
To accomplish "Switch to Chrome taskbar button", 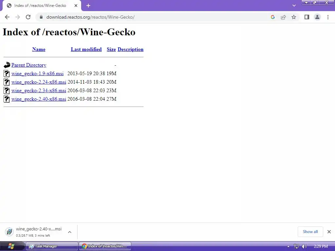I will [105, 246].
